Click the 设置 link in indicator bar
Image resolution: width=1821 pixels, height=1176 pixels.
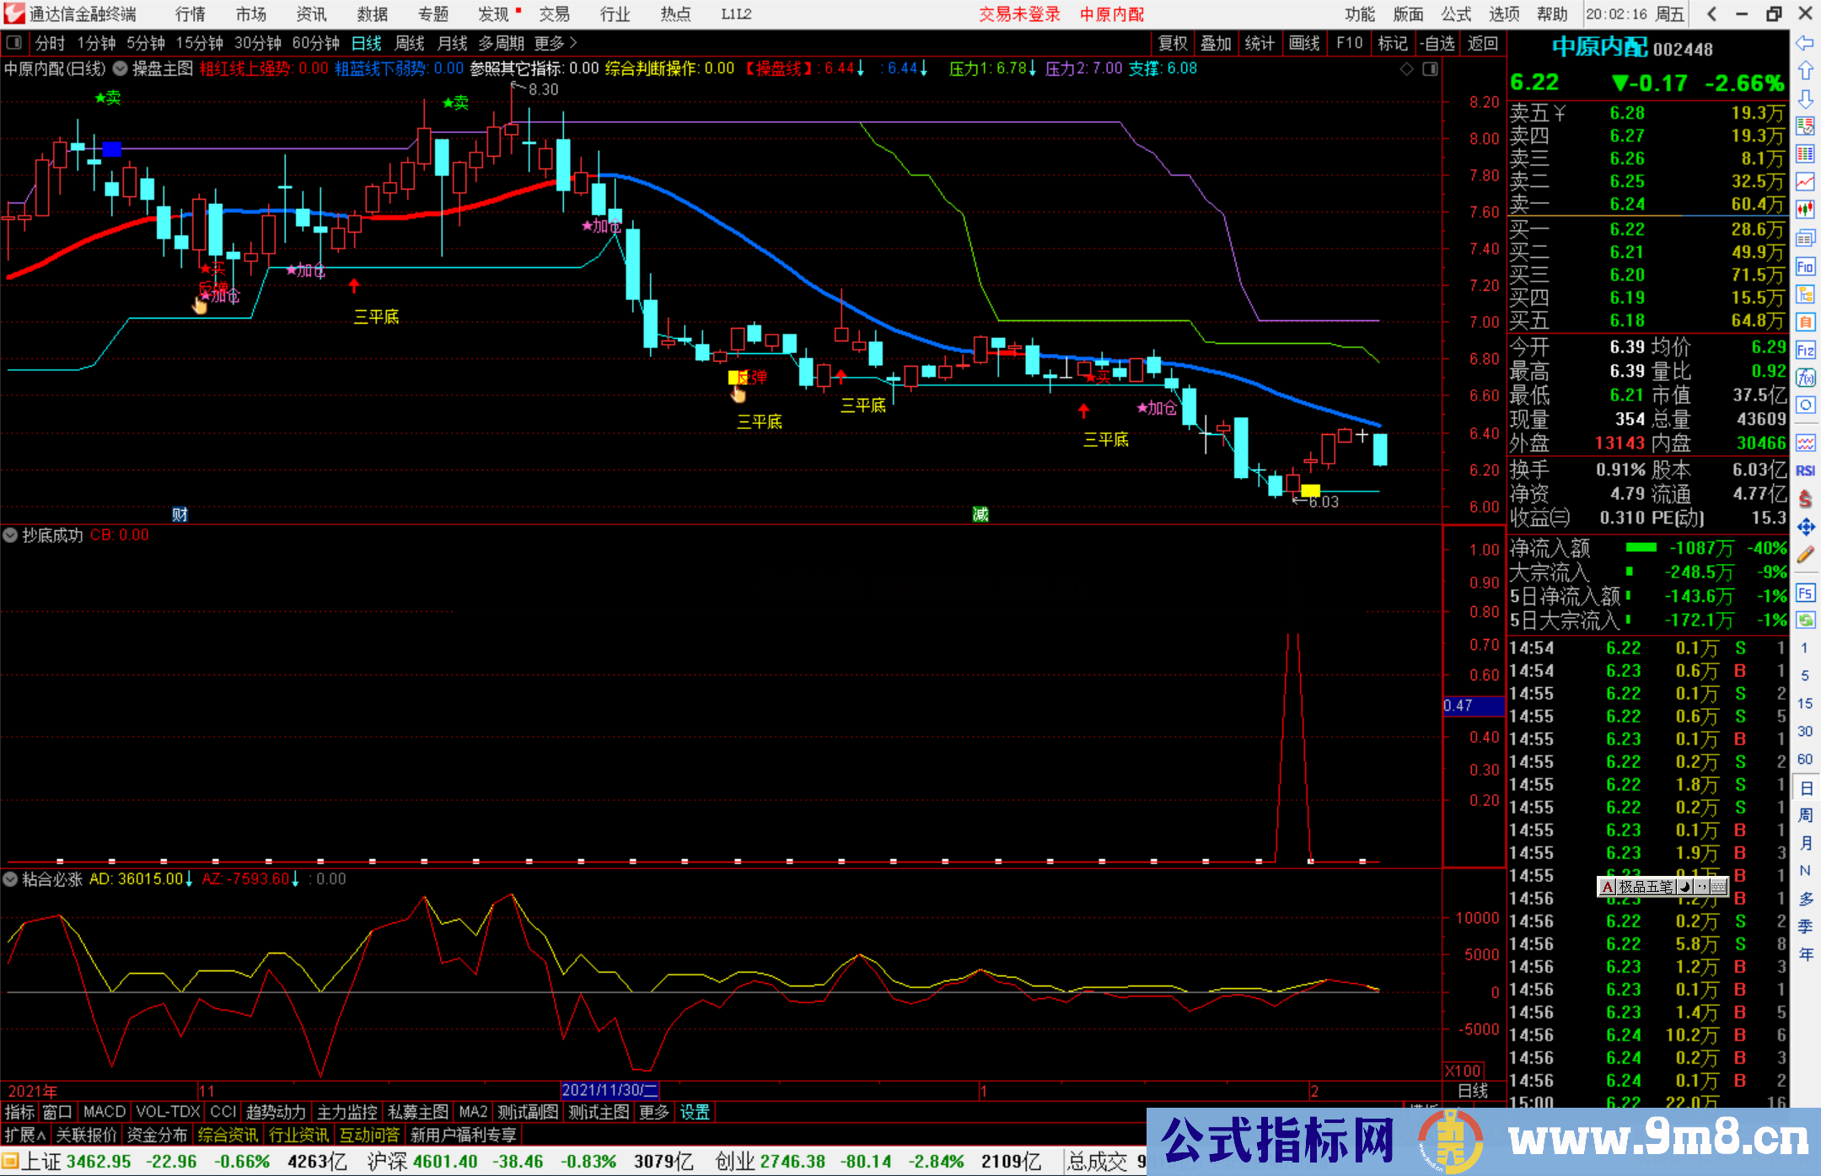click(x=695, y=1112)
